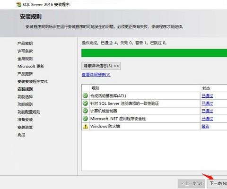Screen dimensions: 227x189
Task: Click check icon for SQL Server registry consistency rule
Action: 85,103
